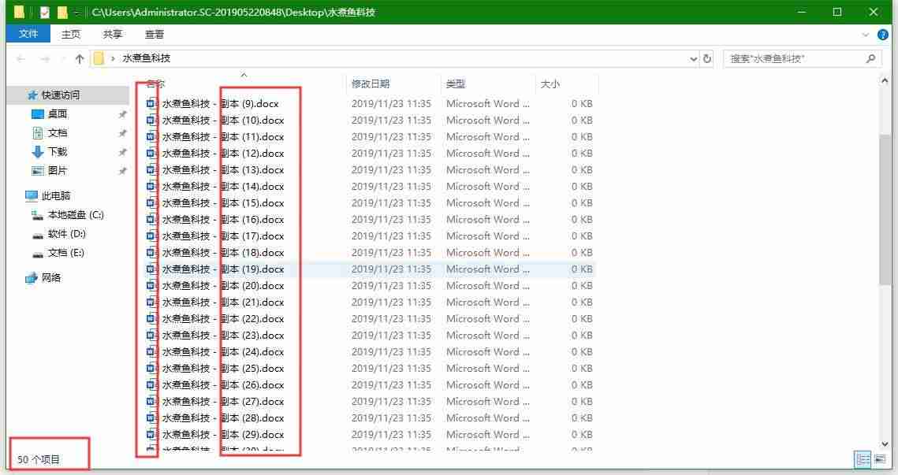The width and height of the screenshot is (898, 475).
Task: Select file 副本 (10).docx
Action: [223, 121]
